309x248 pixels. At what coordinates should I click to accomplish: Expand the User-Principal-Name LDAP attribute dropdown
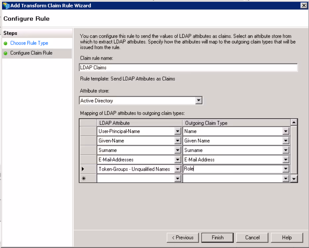[178, 131]
